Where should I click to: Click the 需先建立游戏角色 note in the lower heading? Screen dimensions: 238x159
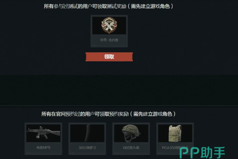coord(153,114)
